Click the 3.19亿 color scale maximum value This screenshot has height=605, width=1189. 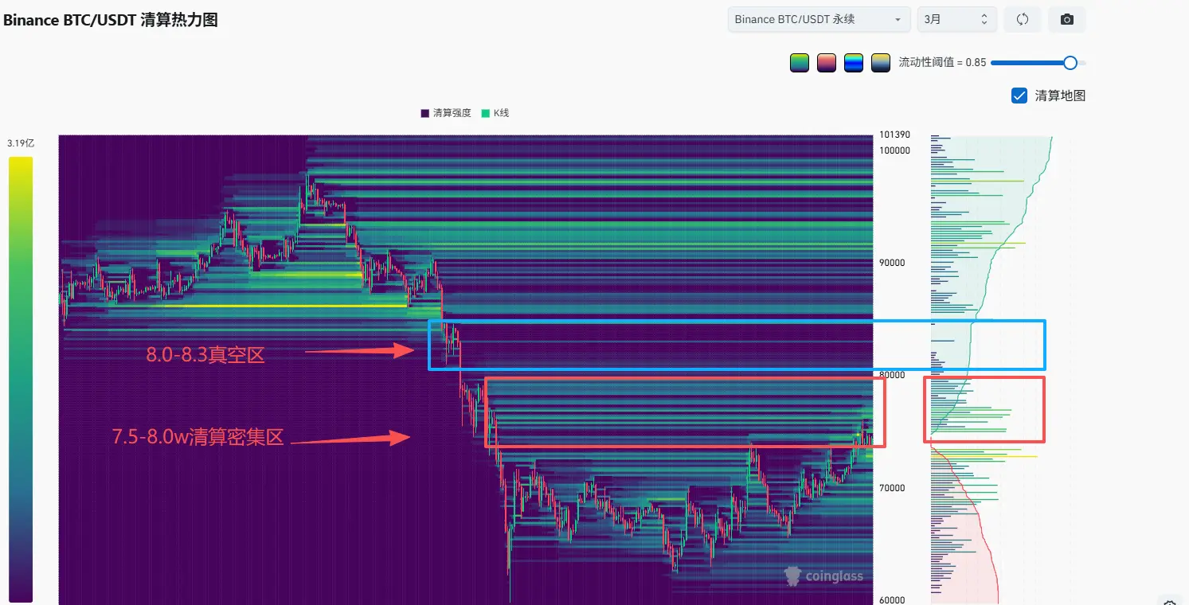21,143
